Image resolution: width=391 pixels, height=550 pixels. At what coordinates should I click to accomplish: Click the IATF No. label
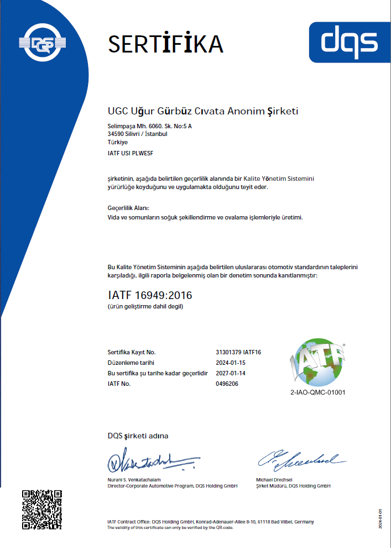119,384
